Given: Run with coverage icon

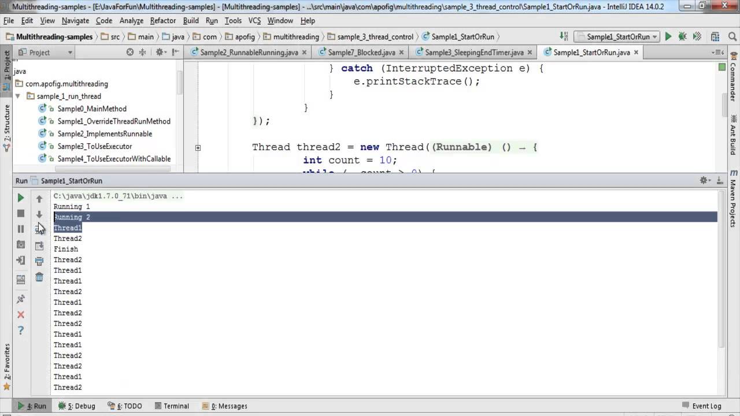Looking at the screenshot, I should [696, 36].
